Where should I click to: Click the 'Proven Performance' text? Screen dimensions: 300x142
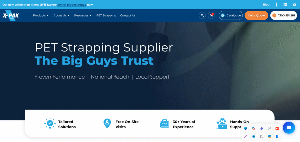pos(60,77)
